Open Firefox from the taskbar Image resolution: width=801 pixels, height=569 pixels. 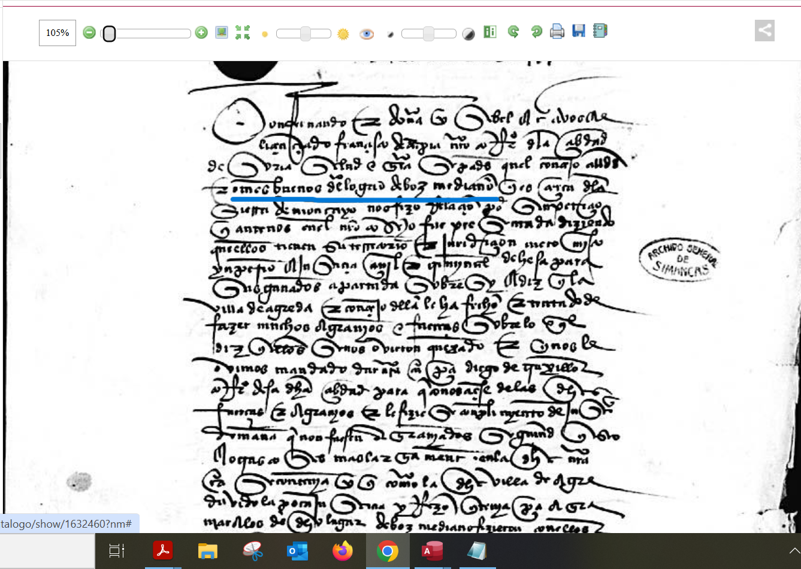pos(343,551)
